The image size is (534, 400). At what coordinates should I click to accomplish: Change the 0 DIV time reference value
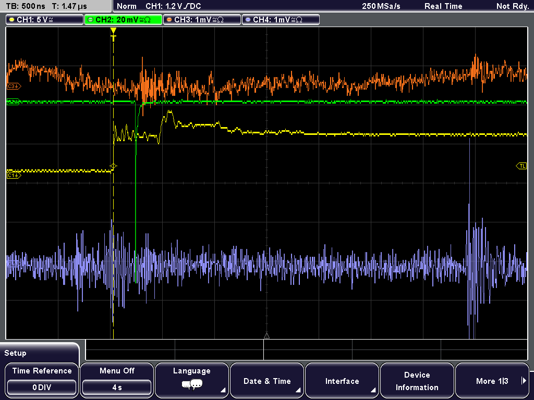pyautogui.click(x=42, y=387)
